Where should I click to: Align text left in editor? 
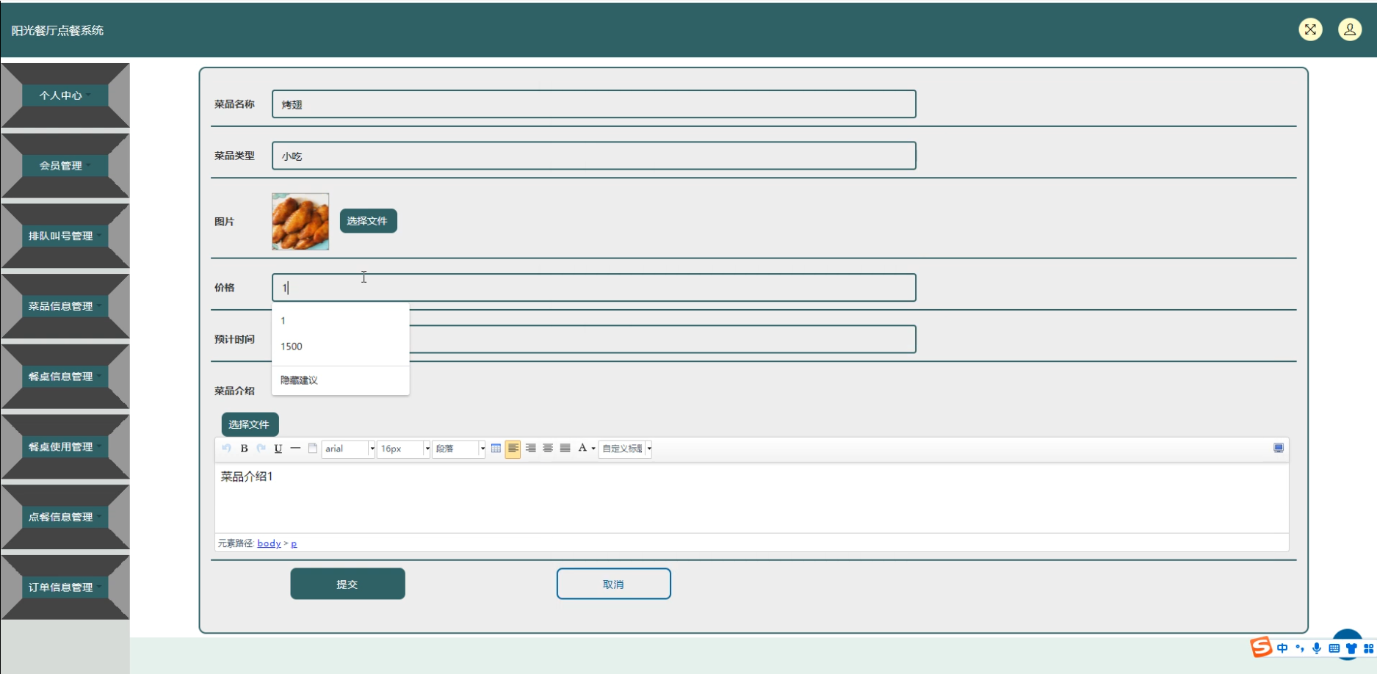click(x=513, y=448)
